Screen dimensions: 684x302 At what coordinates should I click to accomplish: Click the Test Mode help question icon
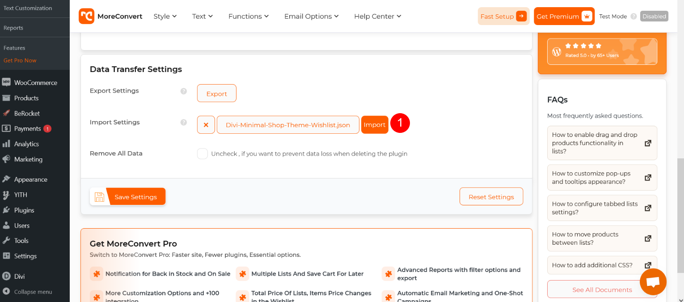point(633,16)
